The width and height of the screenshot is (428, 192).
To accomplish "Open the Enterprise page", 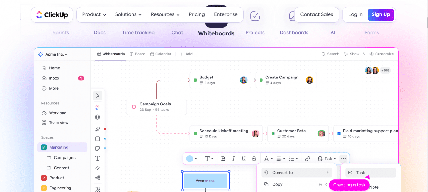I will (x=226, y=14).
